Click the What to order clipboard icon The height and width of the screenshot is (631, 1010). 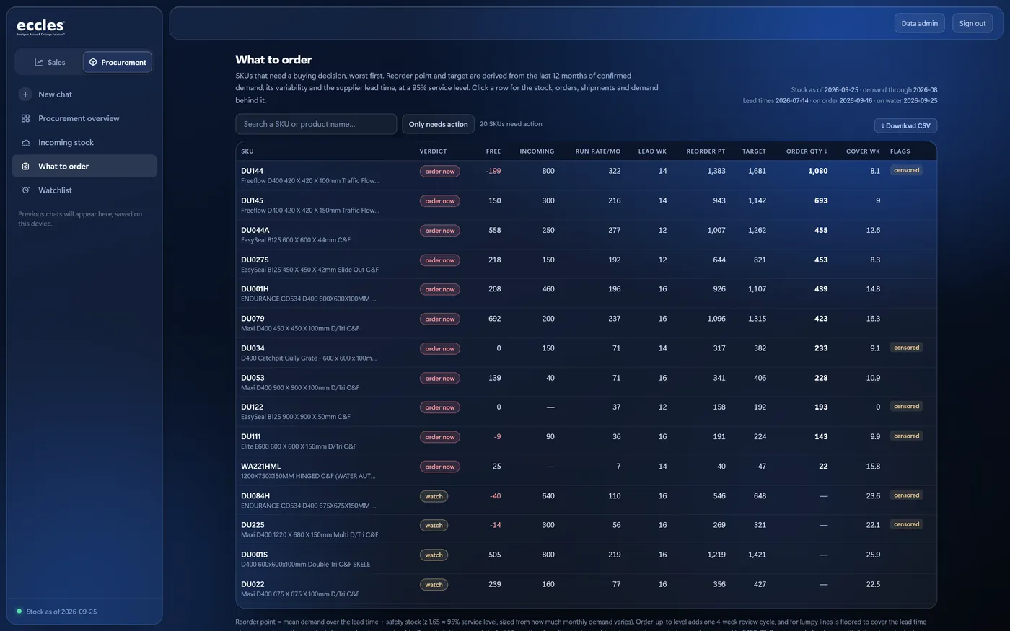(x=25, y=166)
